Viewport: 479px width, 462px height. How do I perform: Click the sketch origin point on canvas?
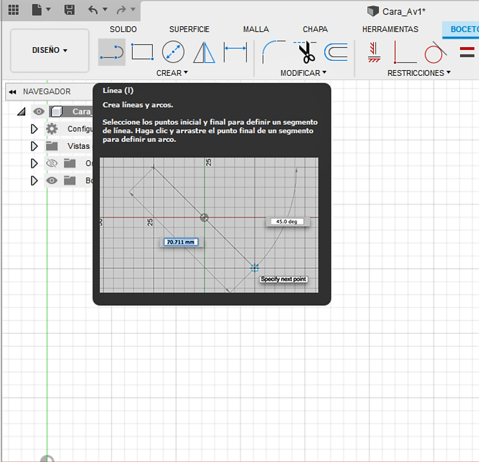tap(47, 459)
